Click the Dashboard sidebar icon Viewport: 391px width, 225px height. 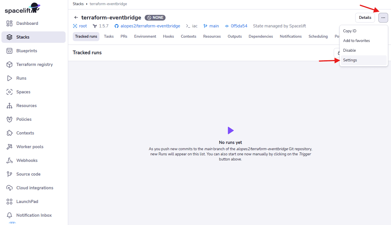click(x=9, y=23)
